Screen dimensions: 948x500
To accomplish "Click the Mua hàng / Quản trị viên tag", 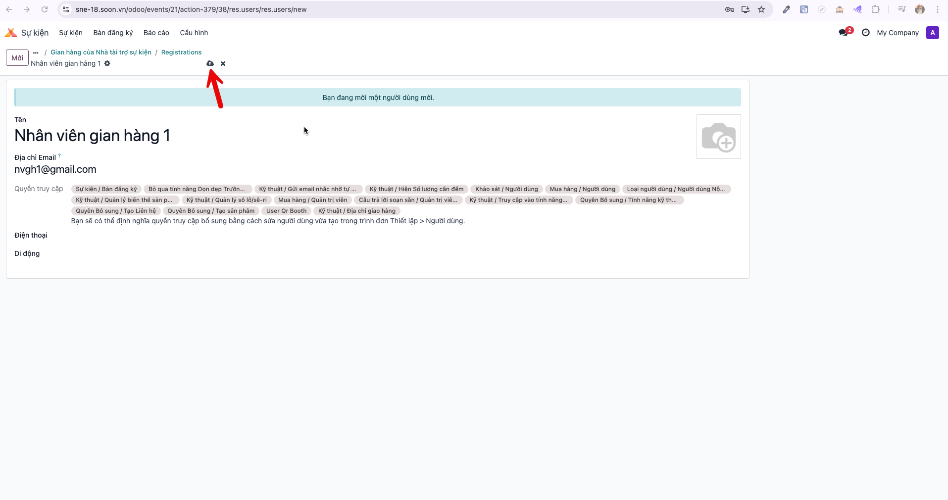I will (313, 200).
